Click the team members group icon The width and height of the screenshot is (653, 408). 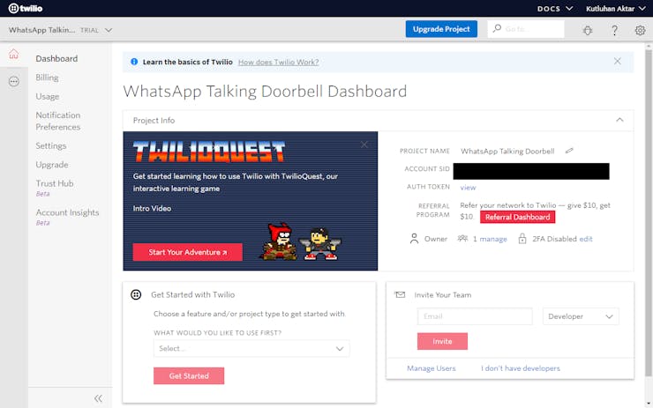click(462, 238)
